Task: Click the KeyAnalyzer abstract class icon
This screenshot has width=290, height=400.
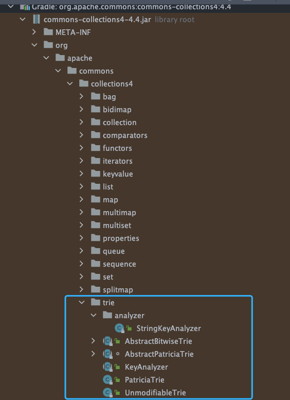Action: click(x=107, y=367)
